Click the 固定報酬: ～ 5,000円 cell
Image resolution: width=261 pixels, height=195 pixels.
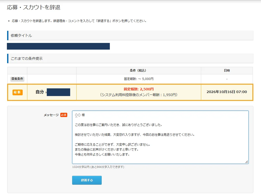click(139, 79)
